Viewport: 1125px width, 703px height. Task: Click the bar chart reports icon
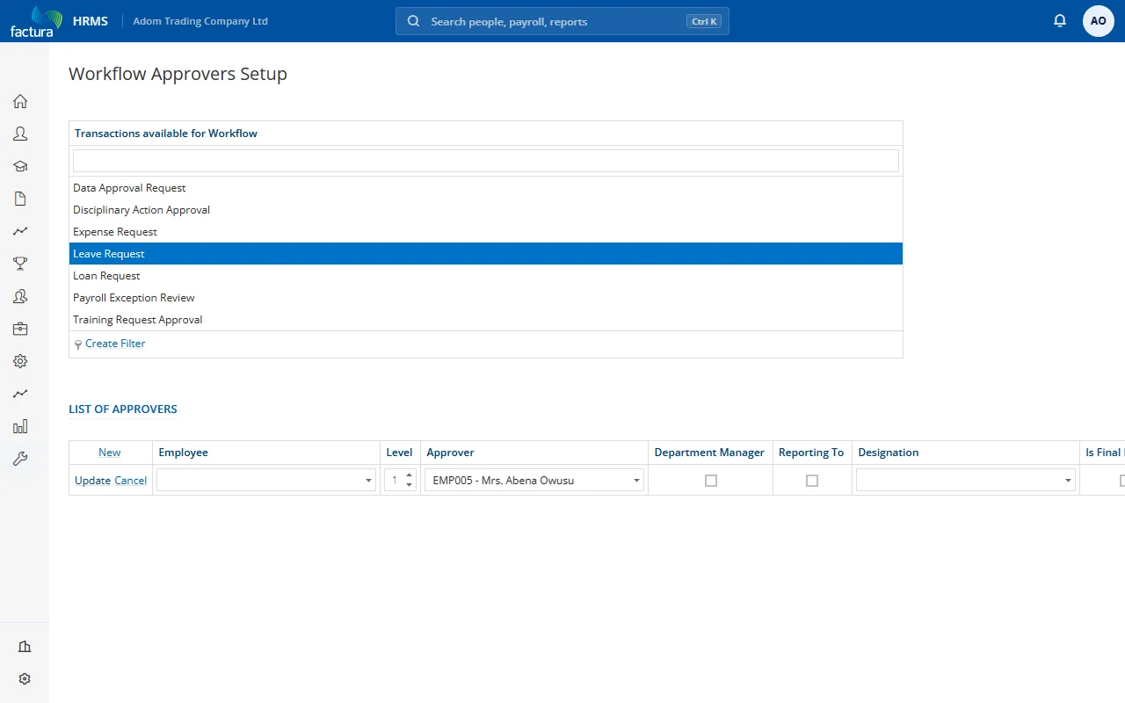[20, 426]
